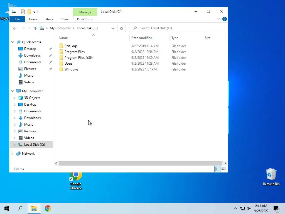Select the Windows folder icon
Image resolution: width=285 pixels, height=214 pixels.
click(x=61, y=69)
